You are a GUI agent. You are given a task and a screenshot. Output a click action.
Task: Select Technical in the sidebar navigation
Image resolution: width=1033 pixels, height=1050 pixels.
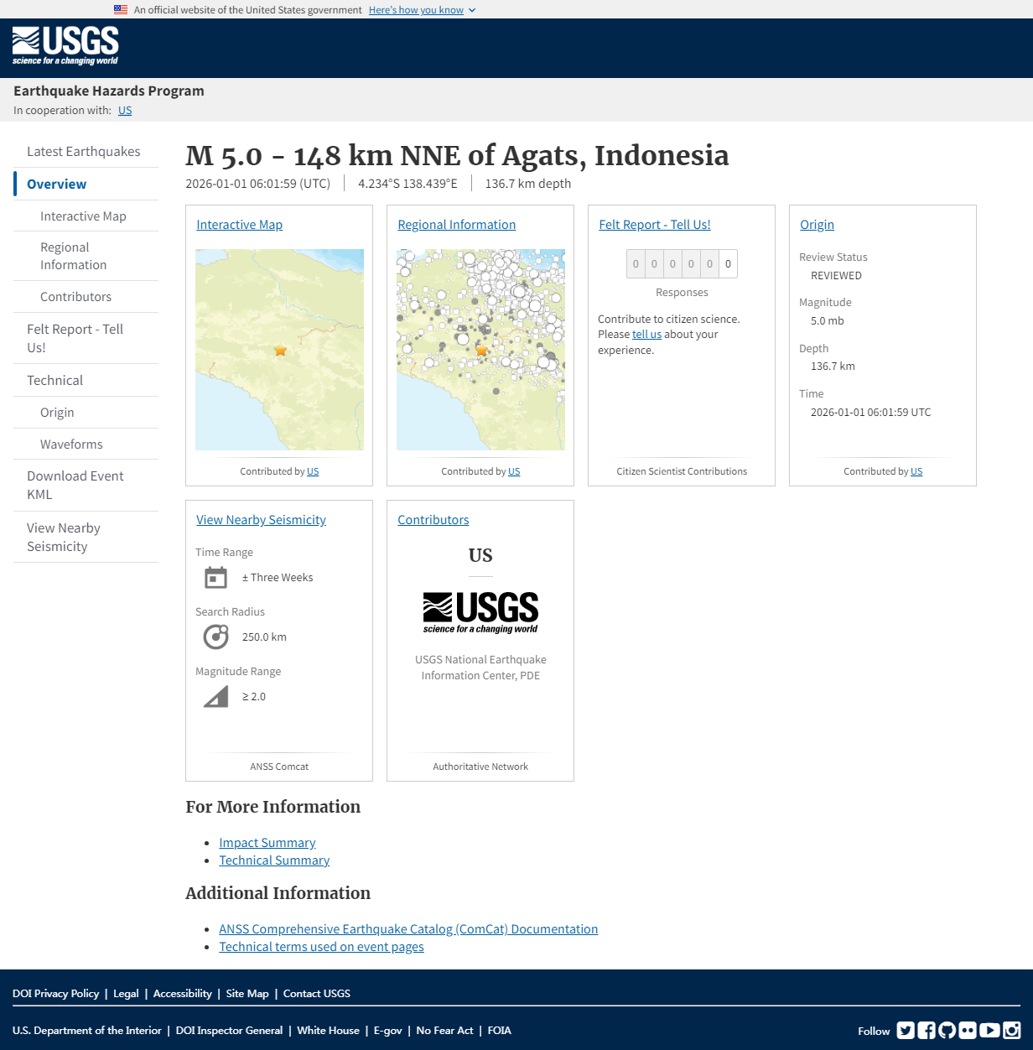click(x=55, y=380)
